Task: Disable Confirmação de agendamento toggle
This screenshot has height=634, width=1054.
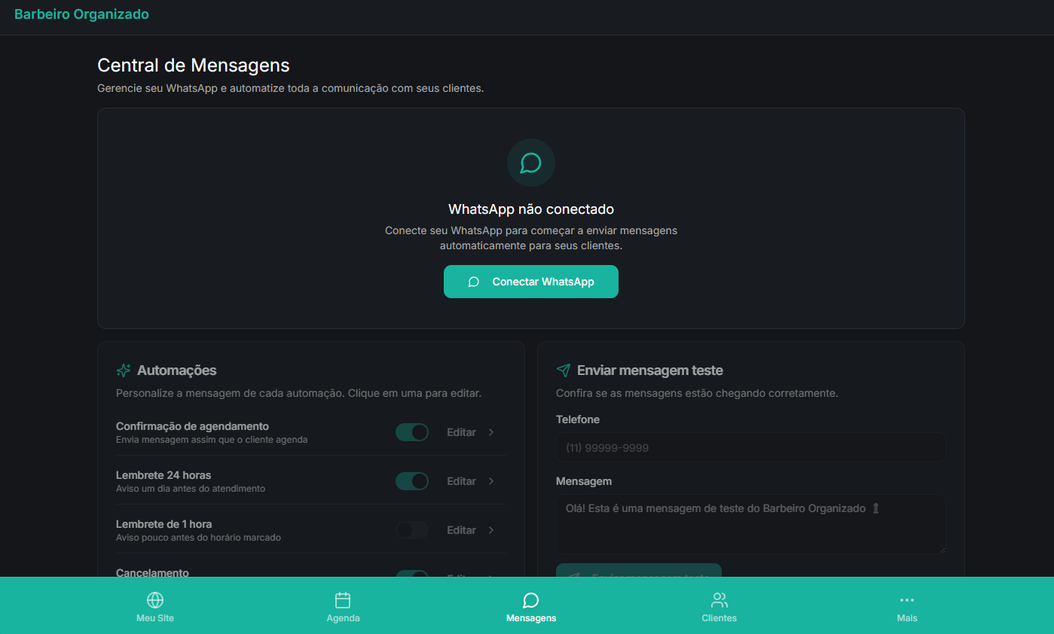Action: pyautogui.click(x=412, y=432)
